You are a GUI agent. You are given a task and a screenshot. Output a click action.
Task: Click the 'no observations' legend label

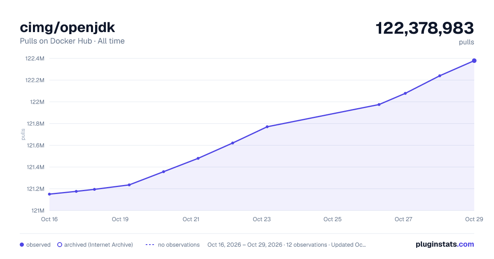point(179,245)
